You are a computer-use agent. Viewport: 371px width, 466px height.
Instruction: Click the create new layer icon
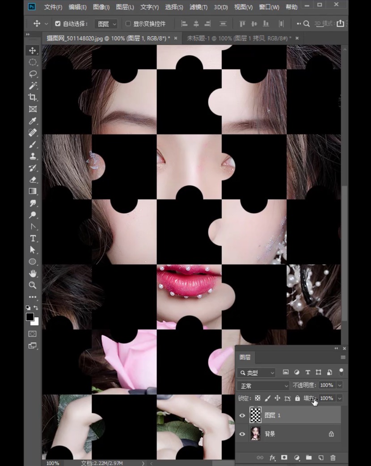pos(320,458)
